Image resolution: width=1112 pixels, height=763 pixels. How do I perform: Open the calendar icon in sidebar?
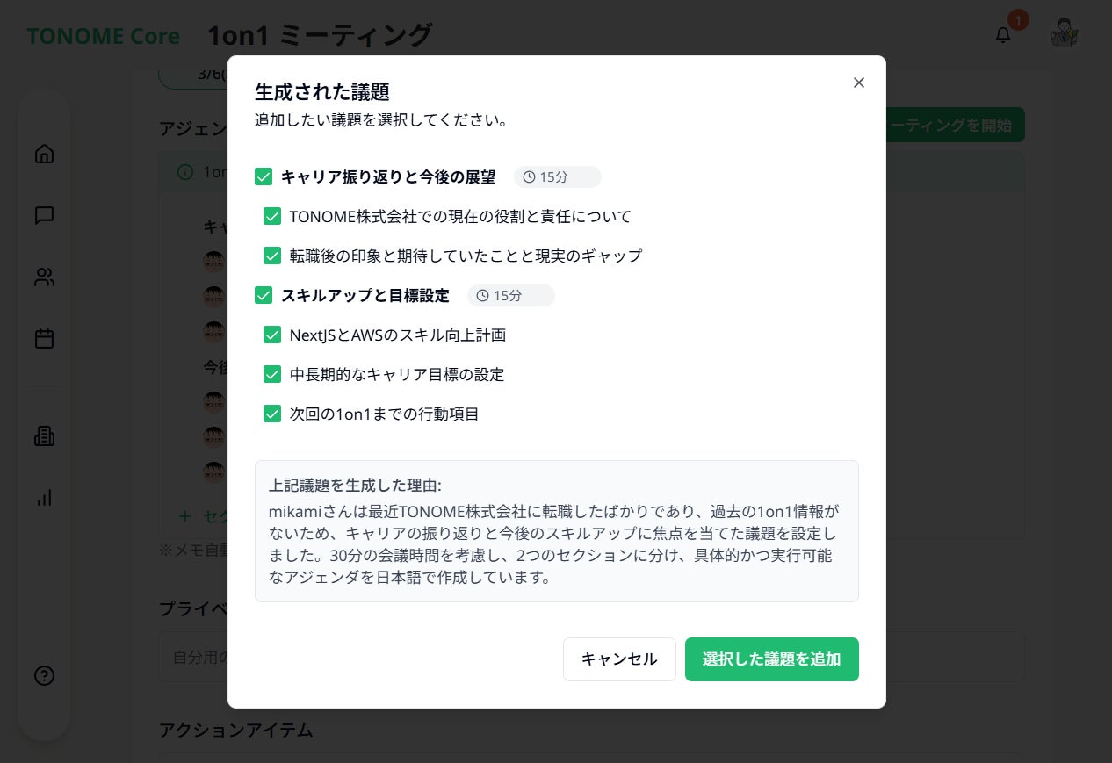click(x=44, y=339)
